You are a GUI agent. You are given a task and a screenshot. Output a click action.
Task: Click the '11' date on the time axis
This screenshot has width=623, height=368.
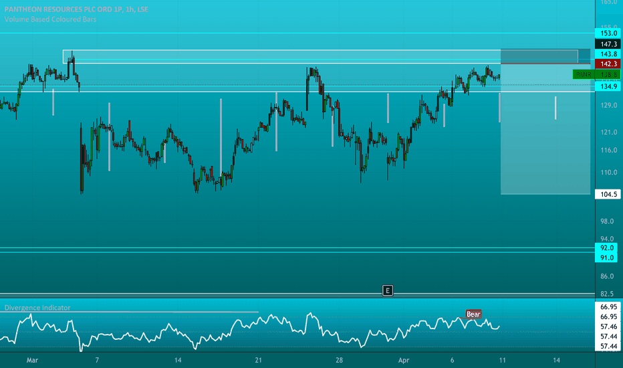tap(502, 360)
